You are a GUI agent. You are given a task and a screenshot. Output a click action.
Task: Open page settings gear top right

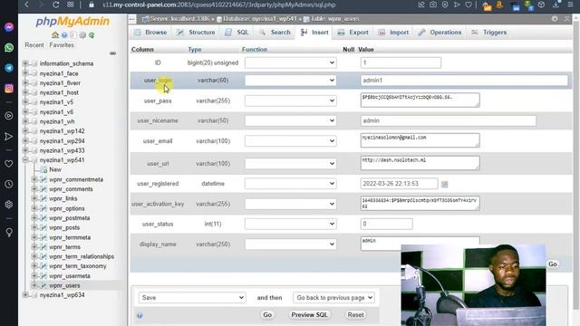[555, 18]
